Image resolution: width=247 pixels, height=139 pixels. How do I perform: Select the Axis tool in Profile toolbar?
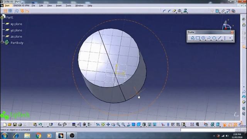tap(225, 38)
